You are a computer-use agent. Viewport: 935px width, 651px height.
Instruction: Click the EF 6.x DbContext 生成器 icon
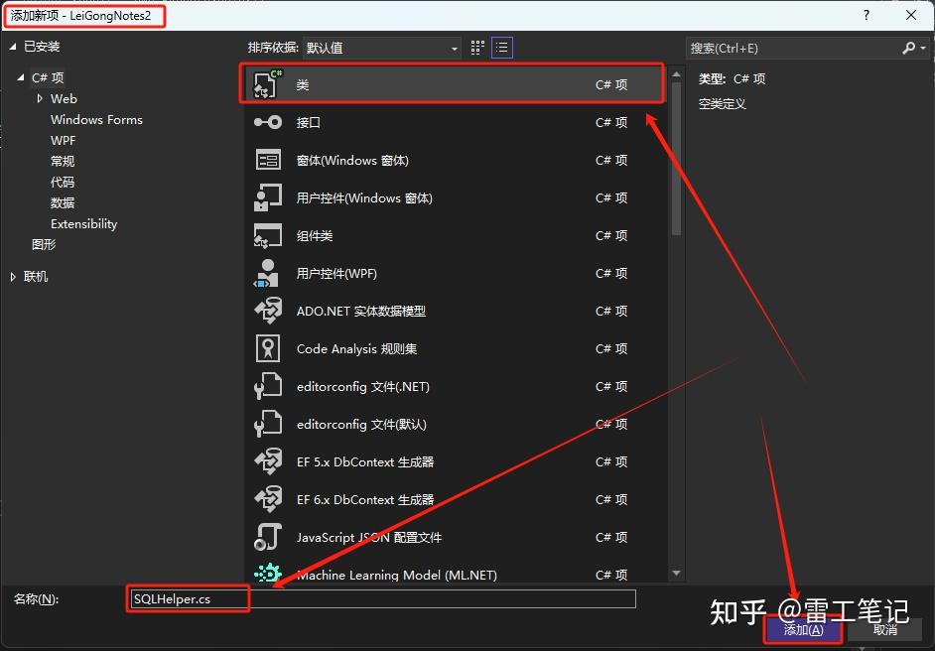pyautogui.click(x=268, y=499)
